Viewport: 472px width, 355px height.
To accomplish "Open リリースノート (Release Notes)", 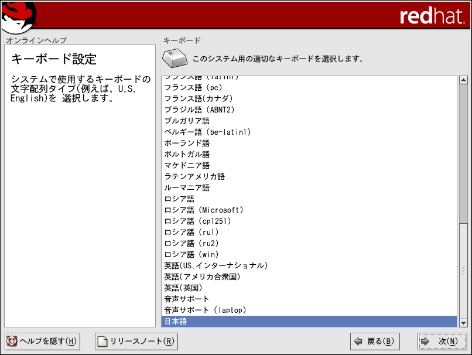I will pos(136,342).
